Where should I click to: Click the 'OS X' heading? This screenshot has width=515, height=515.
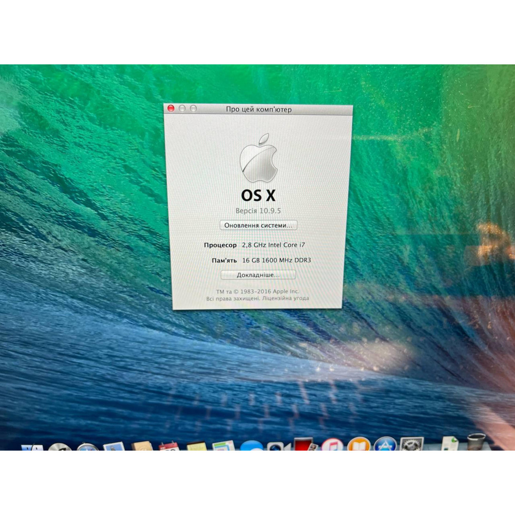[x=258, y=195]
